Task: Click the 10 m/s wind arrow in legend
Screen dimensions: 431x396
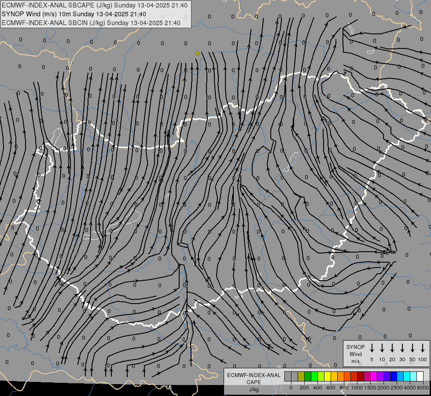Action: pos(382,348)
